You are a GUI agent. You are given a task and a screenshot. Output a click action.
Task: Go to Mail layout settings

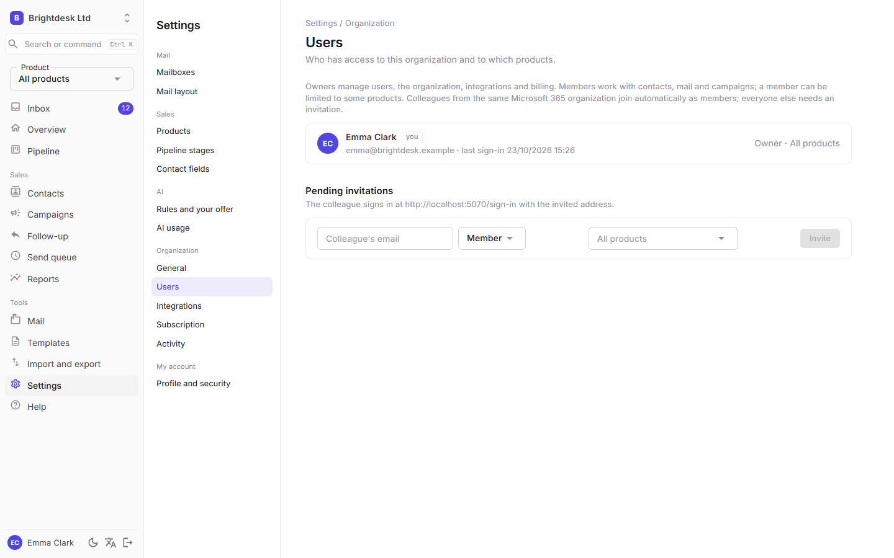[x=212, y=92]
